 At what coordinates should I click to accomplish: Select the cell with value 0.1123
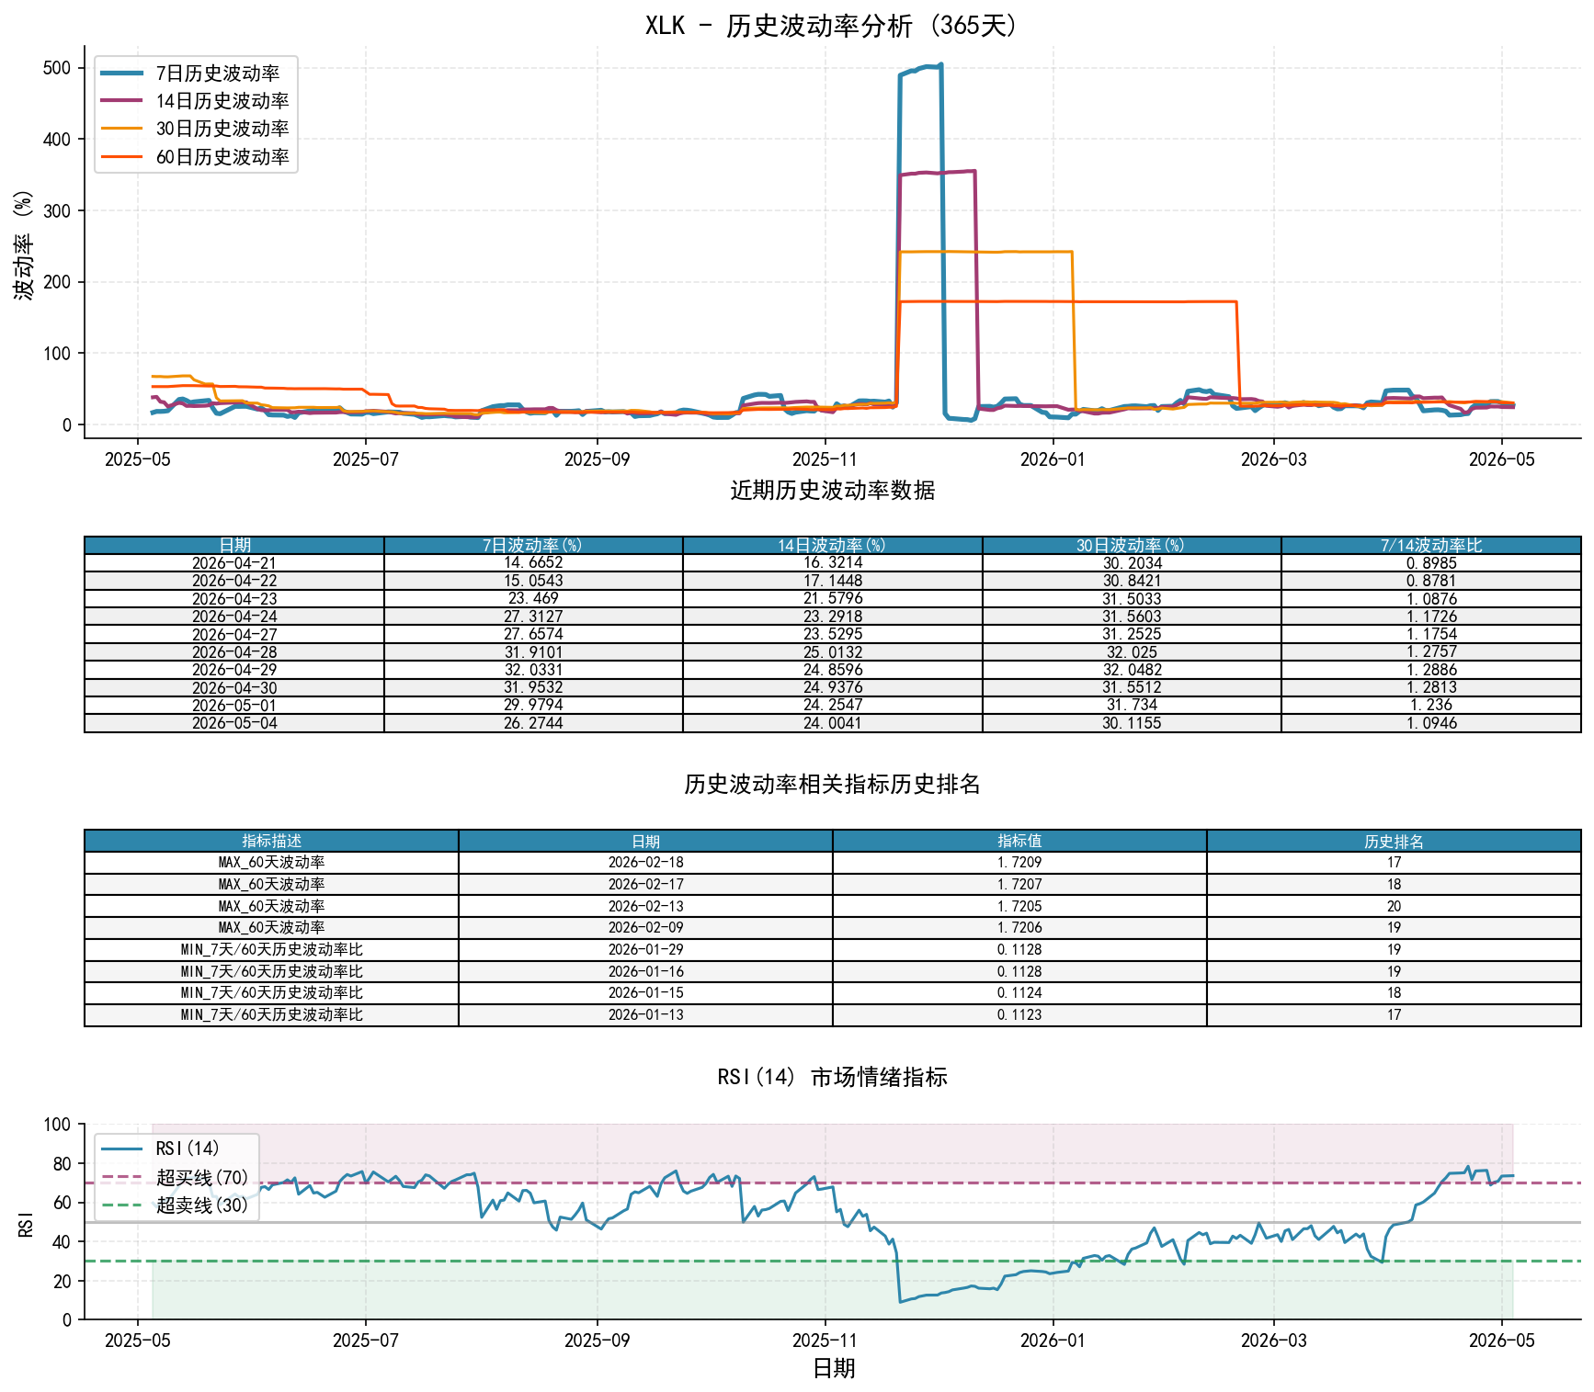click(x=1019, y=1015)
